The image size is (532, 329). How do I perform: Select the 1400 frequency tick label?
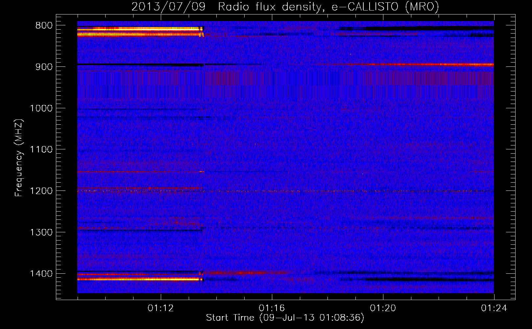[41, 274]
